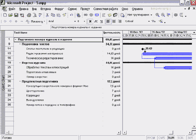This screenshot has width=196, height=140.
Task: Click the Длительность column header
Action: pyautogui.click(x=112, y=34)
